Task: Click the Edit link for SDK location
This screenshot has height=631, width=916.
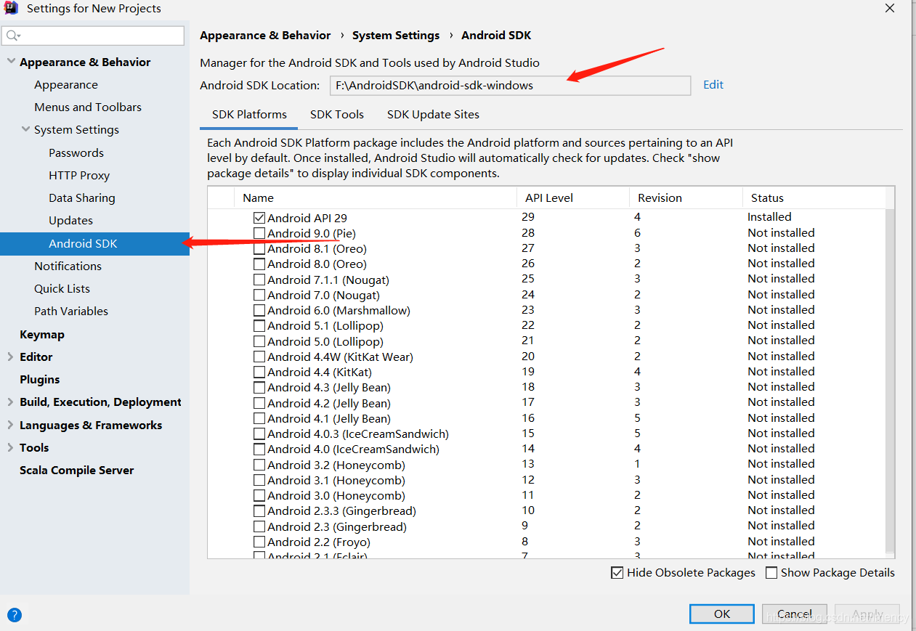Action: [x=713, y=84]
